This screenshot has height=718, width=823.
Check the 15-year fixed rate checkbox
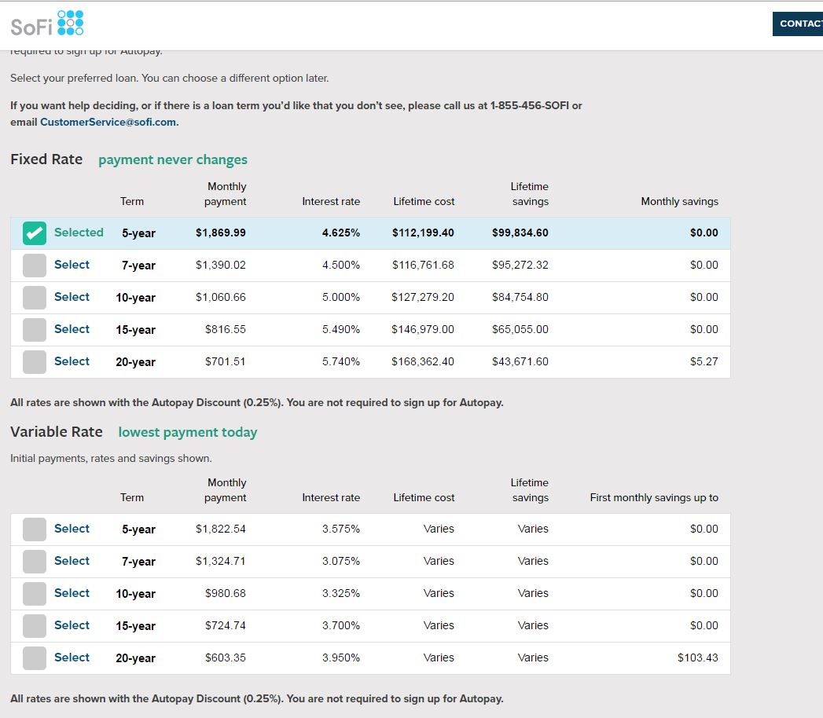(x=35, y=330)
